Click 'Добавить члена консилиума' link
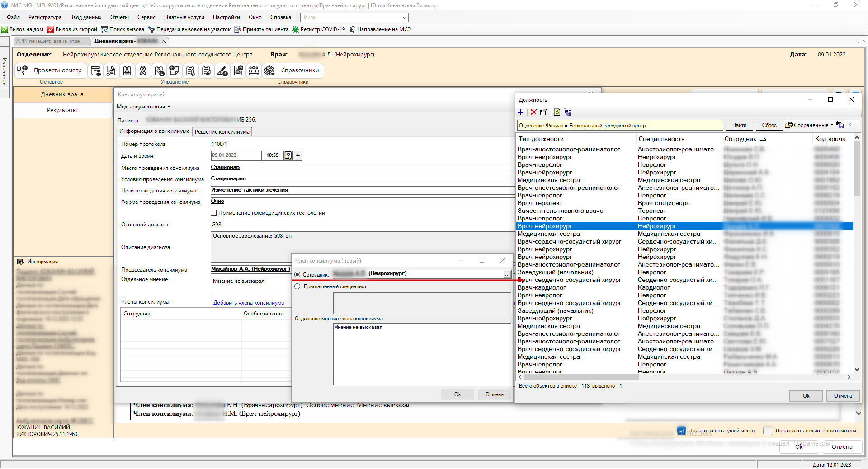The height and width of the screenshot is (469, 868). pos(249,303)
